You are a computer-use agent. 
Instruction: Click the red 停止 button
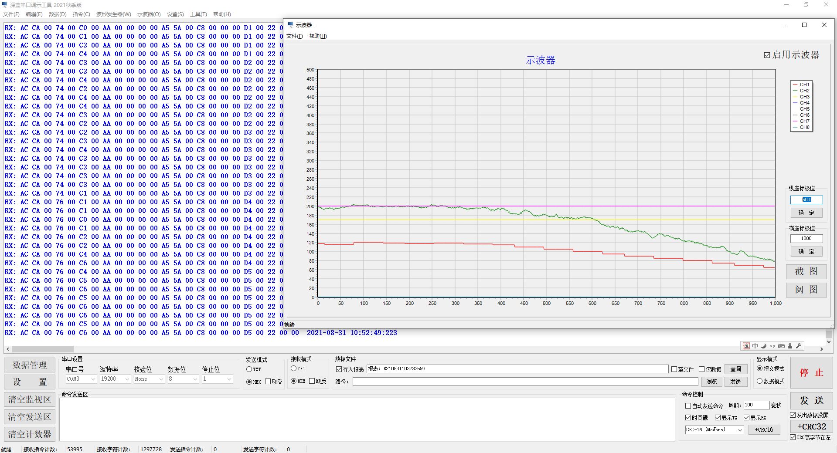pos(811,373)
